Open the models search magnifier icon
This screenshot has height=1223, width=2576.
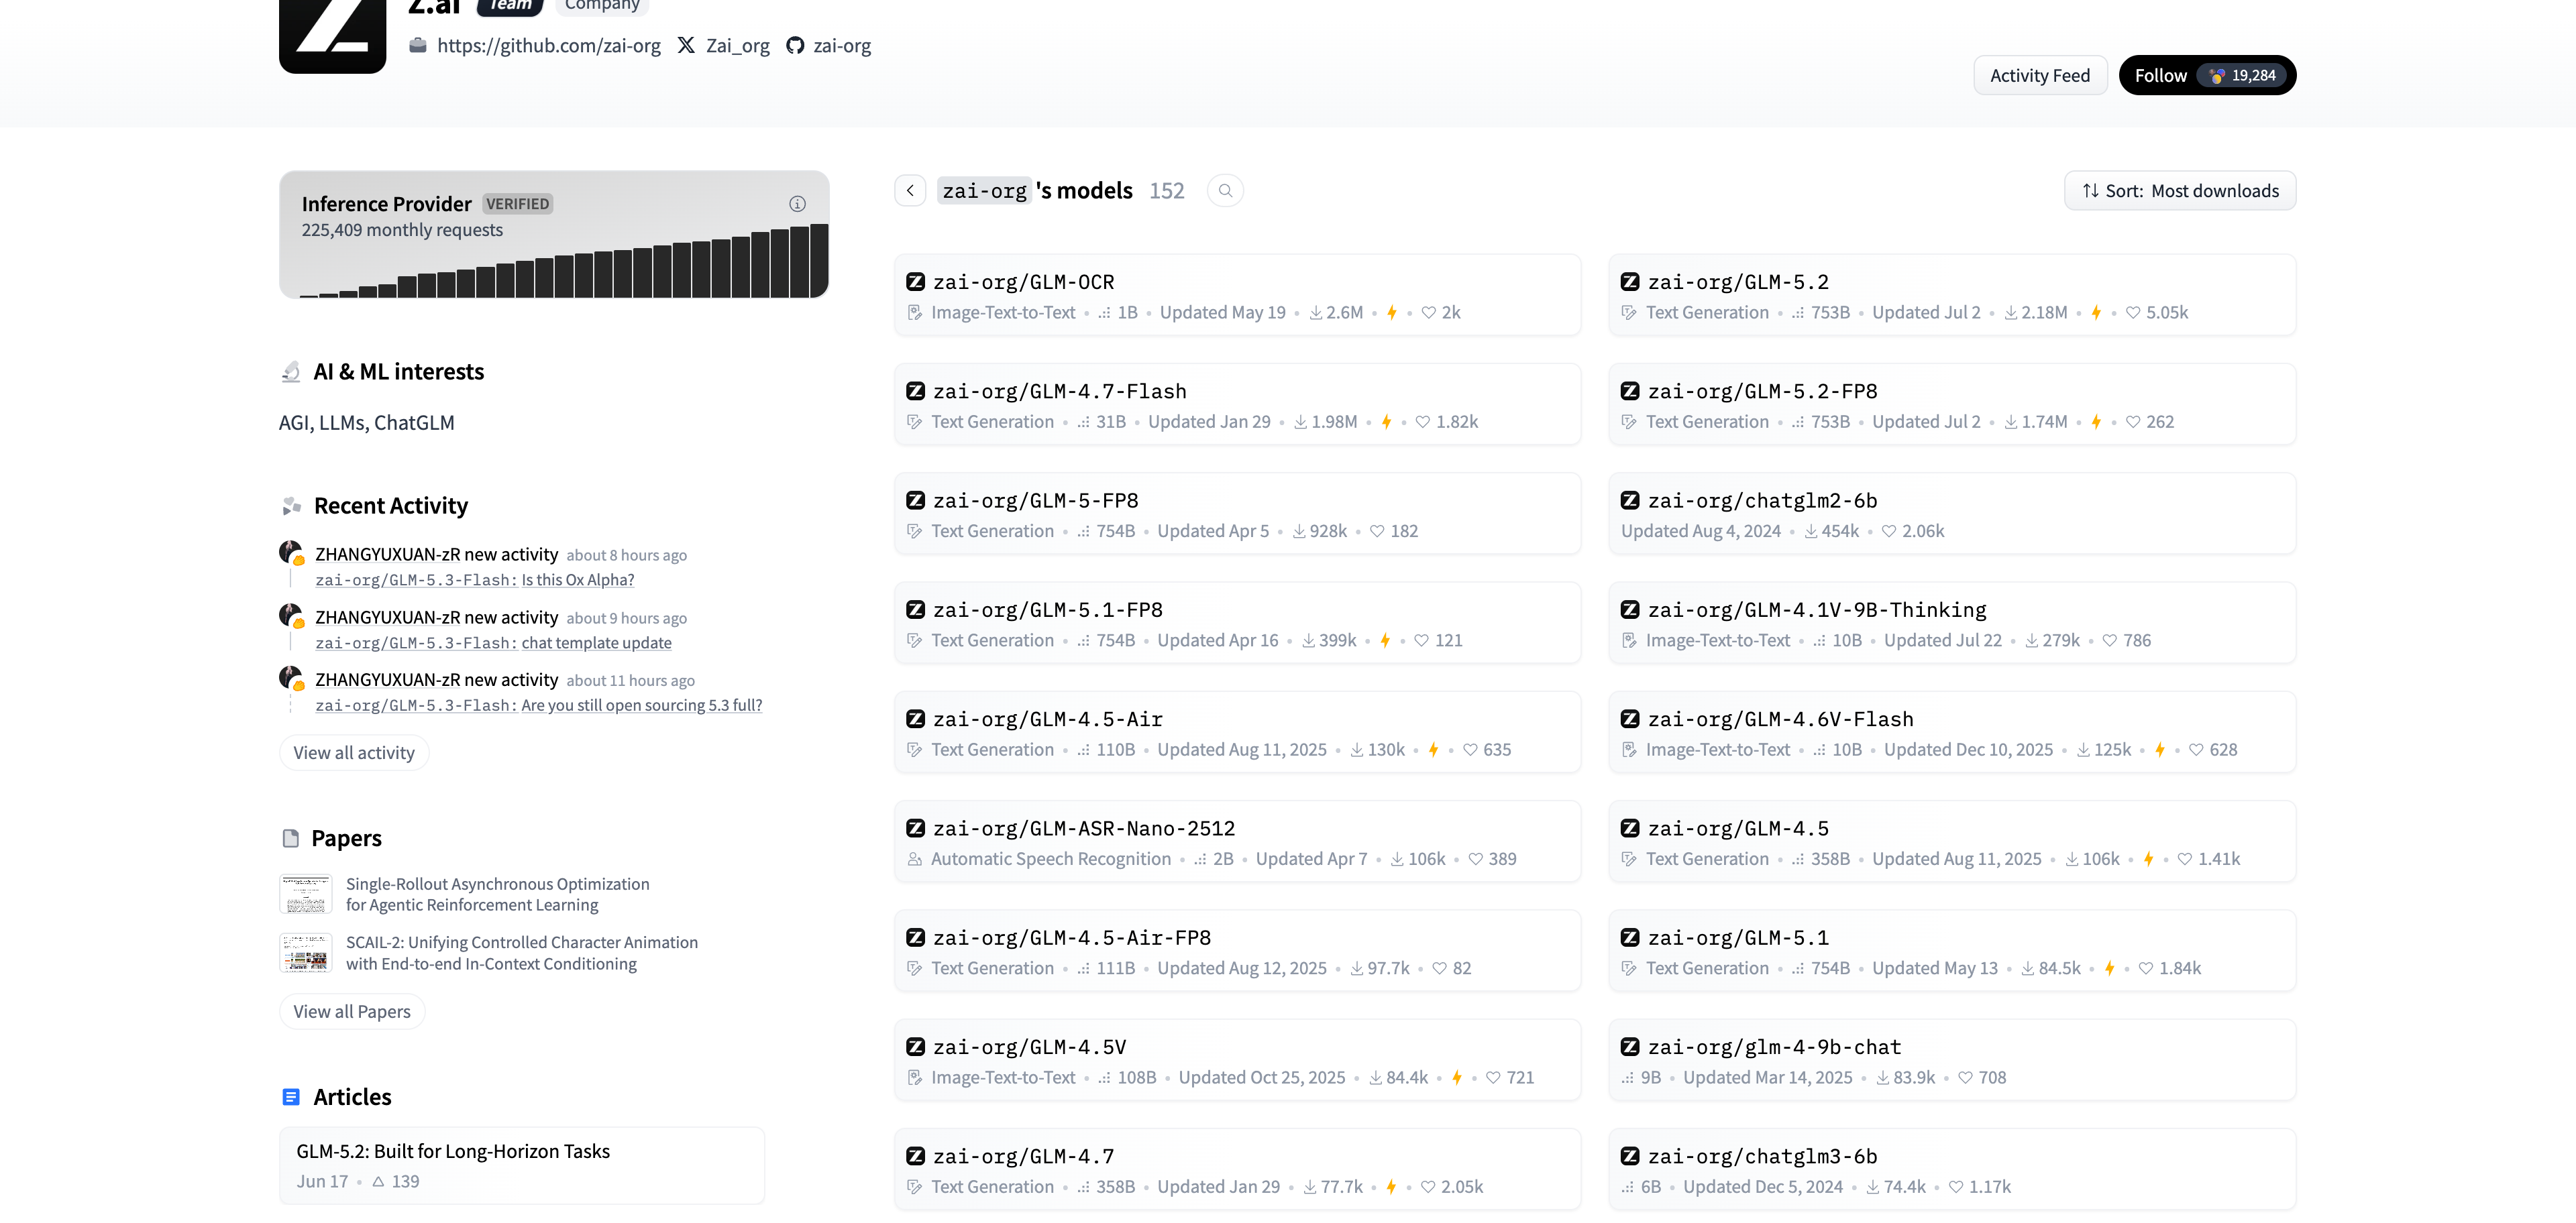coord(1225,191)
